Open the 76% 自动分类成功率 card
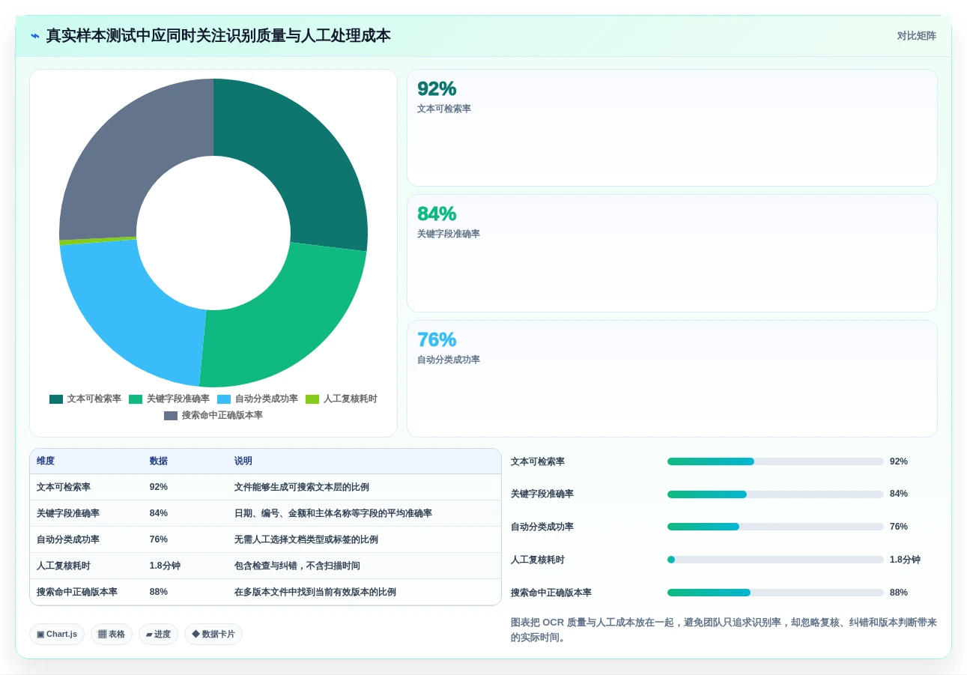The image size is (967, 675). click(672, 378)
